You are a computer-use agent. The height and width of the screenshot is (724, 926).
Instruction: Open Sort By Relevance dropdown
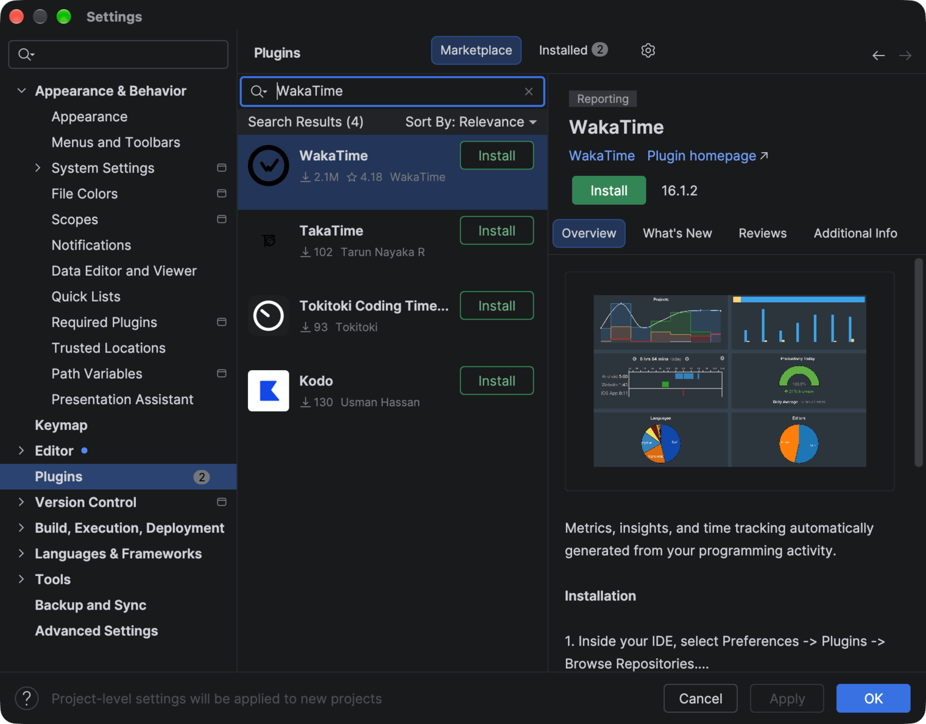(471, 122)
